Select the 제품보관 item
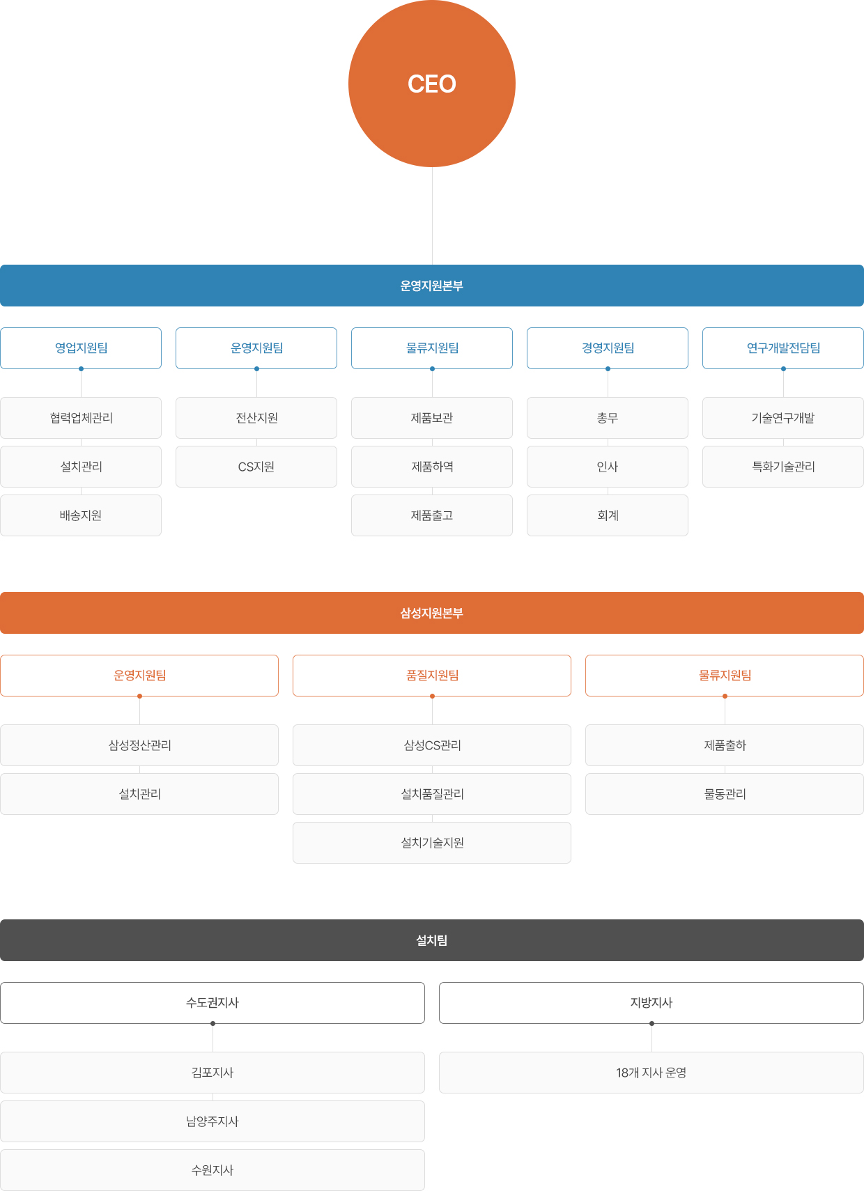 [x=432, y=418]
